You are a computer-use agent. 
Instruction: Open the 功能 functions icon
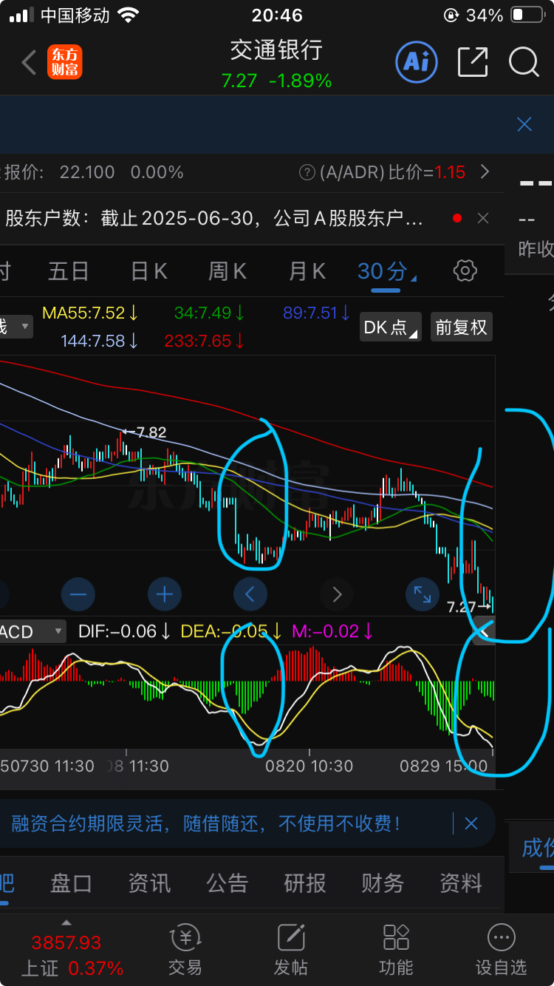coord(396,951)
